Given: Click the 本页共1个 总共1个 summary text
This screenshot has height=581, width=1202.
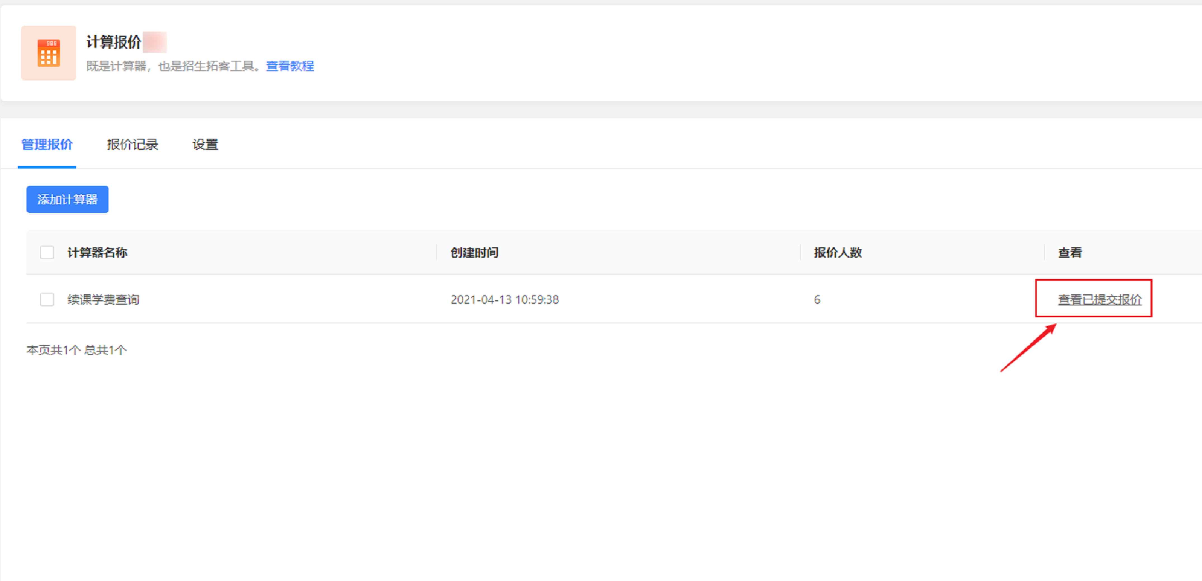Looking at the screenshot, I should (x=77, y=350).
